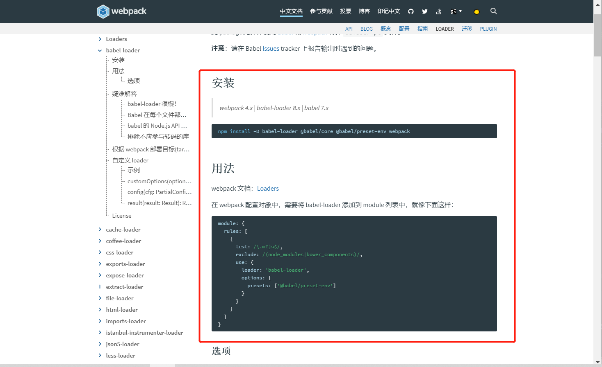Open License sidebar item

pyautogui.click(x=122, y=216)
